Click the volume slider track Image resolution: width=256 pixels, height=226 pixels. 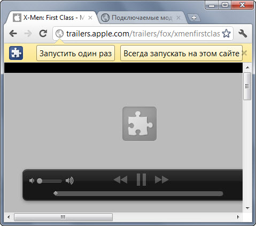click(x=50, y=181)
